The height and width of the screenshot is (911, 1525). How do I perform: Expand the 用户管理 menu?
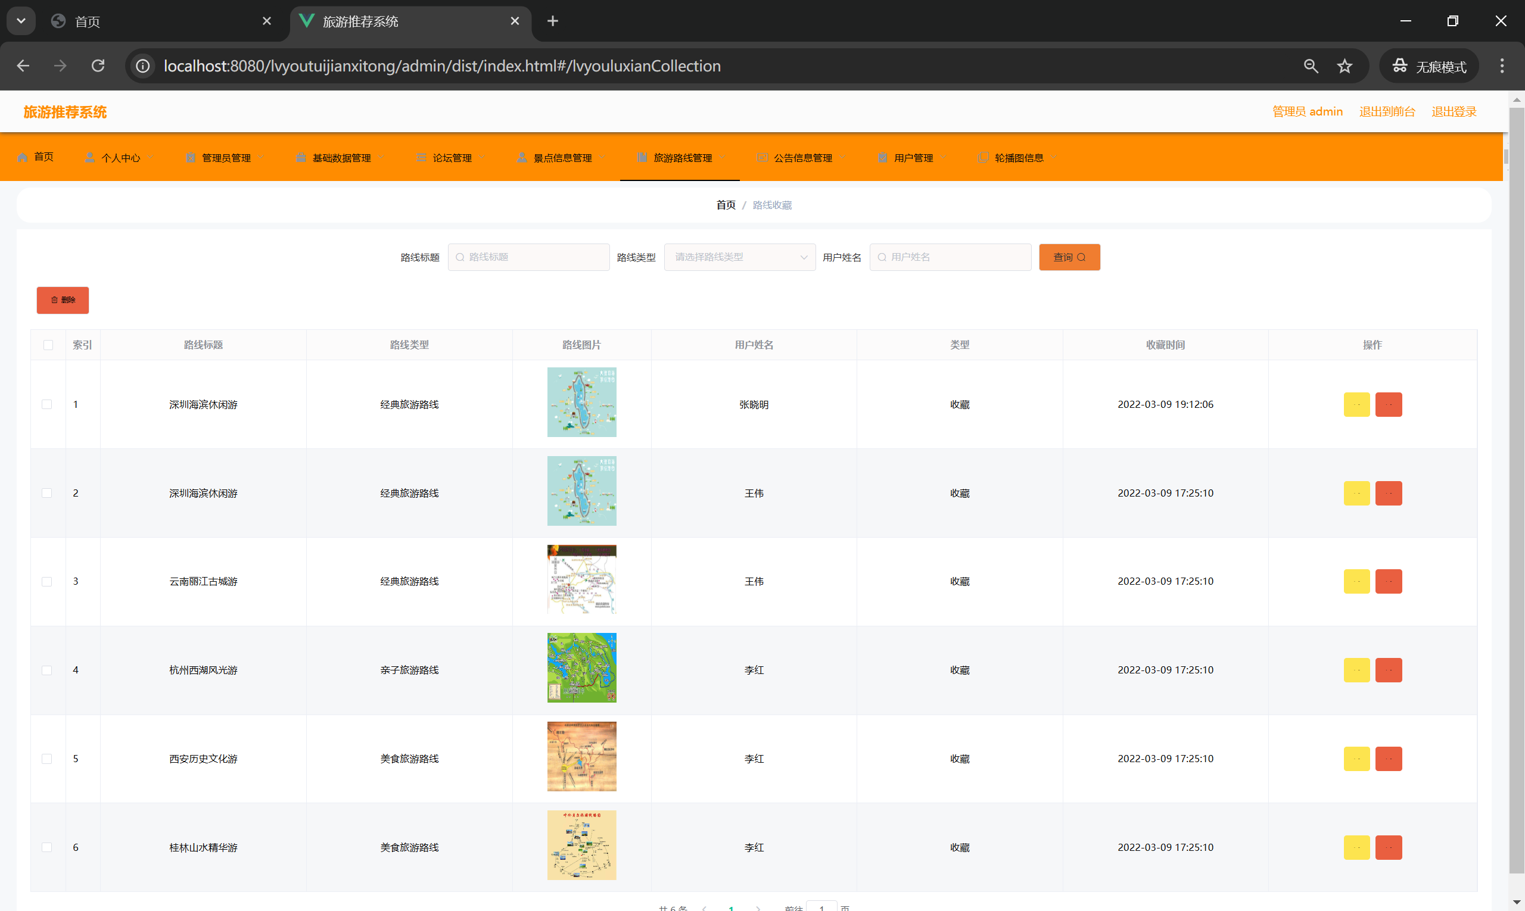point(911,157)
